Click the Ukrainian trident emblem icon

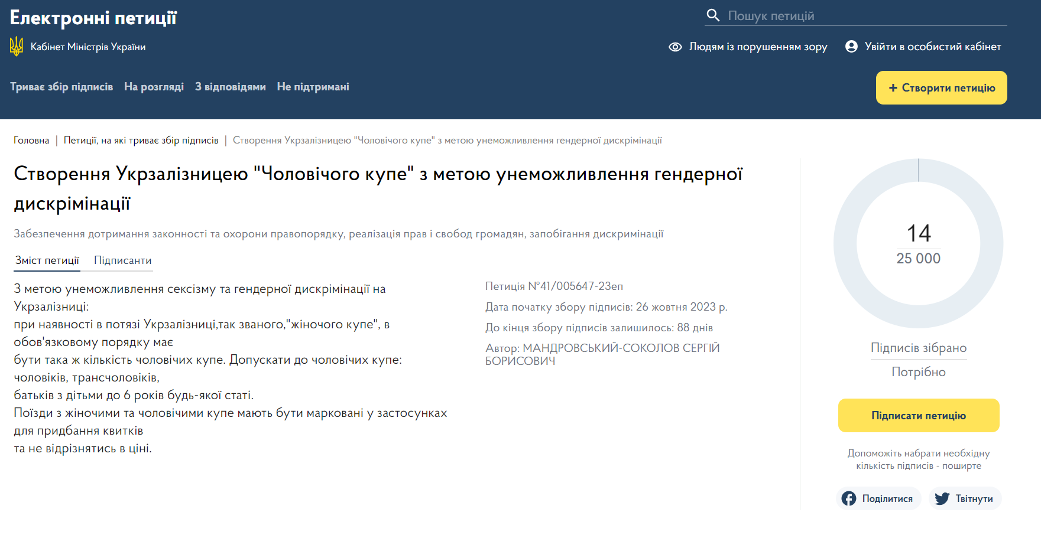pos(17,47)
